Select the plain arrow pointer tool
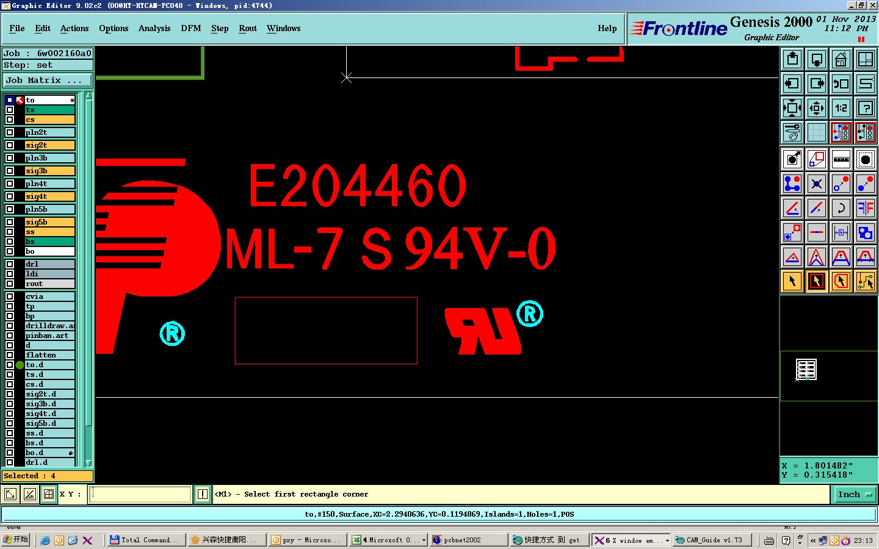Viewport: 879px width, 549px height. pyautogui.click(x=792, y=281)
